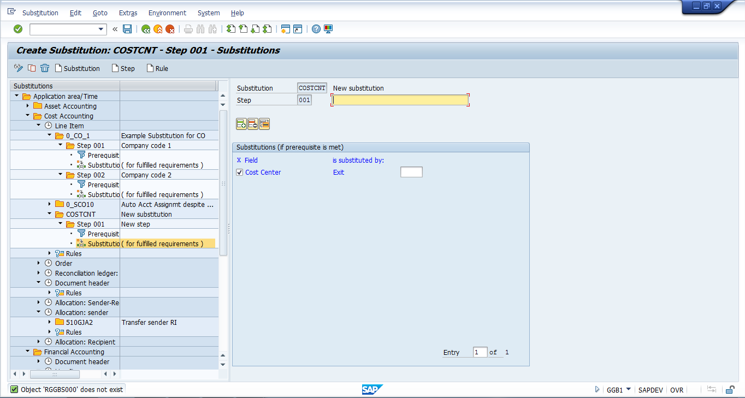This screenshot has height=398, width=745.
Task: Collapse the 0_CO_1 substitution folder
Action: click(50, 135)
